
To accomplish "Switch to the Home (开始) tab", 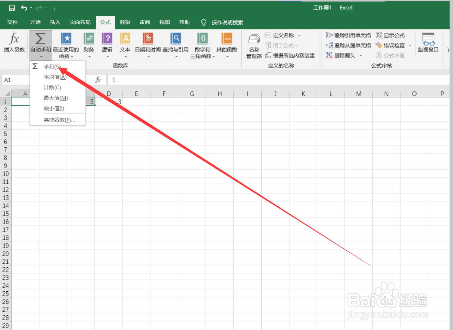I will (x=35, y=22).
